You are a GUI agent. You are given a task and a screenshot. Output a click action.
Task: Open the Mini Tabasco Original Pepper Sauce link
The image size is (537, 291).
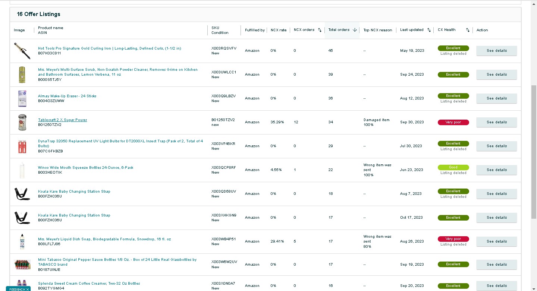click(x=117, y=262)
